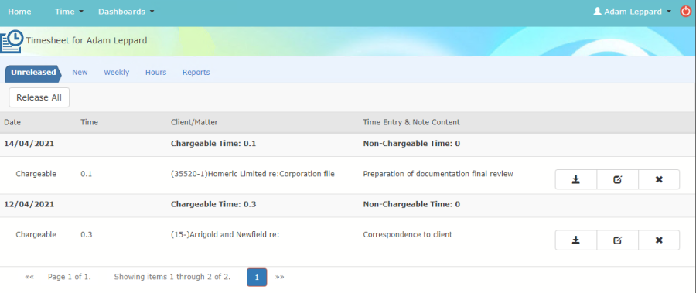Open the Hours tab

(x=155, y=73)
